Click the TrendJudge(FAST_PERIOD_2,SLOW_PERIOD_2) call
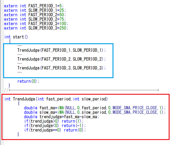The width and height of the screenshot is (177, 145). [x=61, y=59]
